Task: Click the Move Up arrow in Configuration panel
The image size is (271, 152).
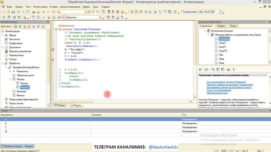Action: [x=34, y=26]
